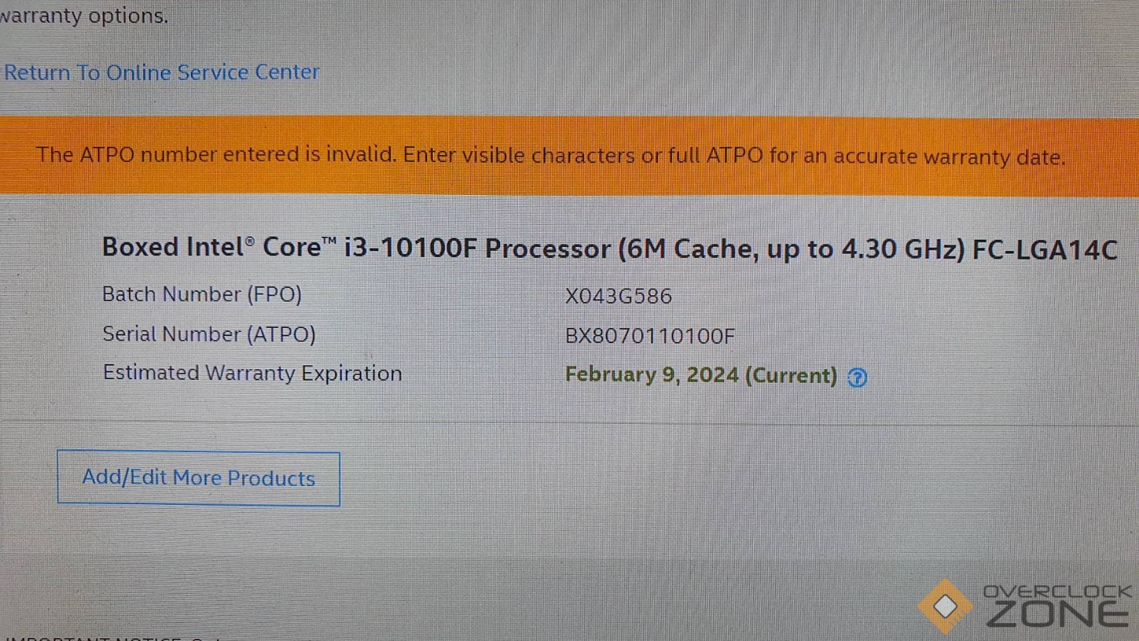This screenshot has width=1139, height=641.
Task: Click the Overclock Zone diamond logo icon
Action: [945, 606]
